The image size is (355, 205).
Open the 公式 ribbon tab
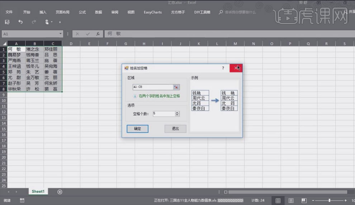82,12
